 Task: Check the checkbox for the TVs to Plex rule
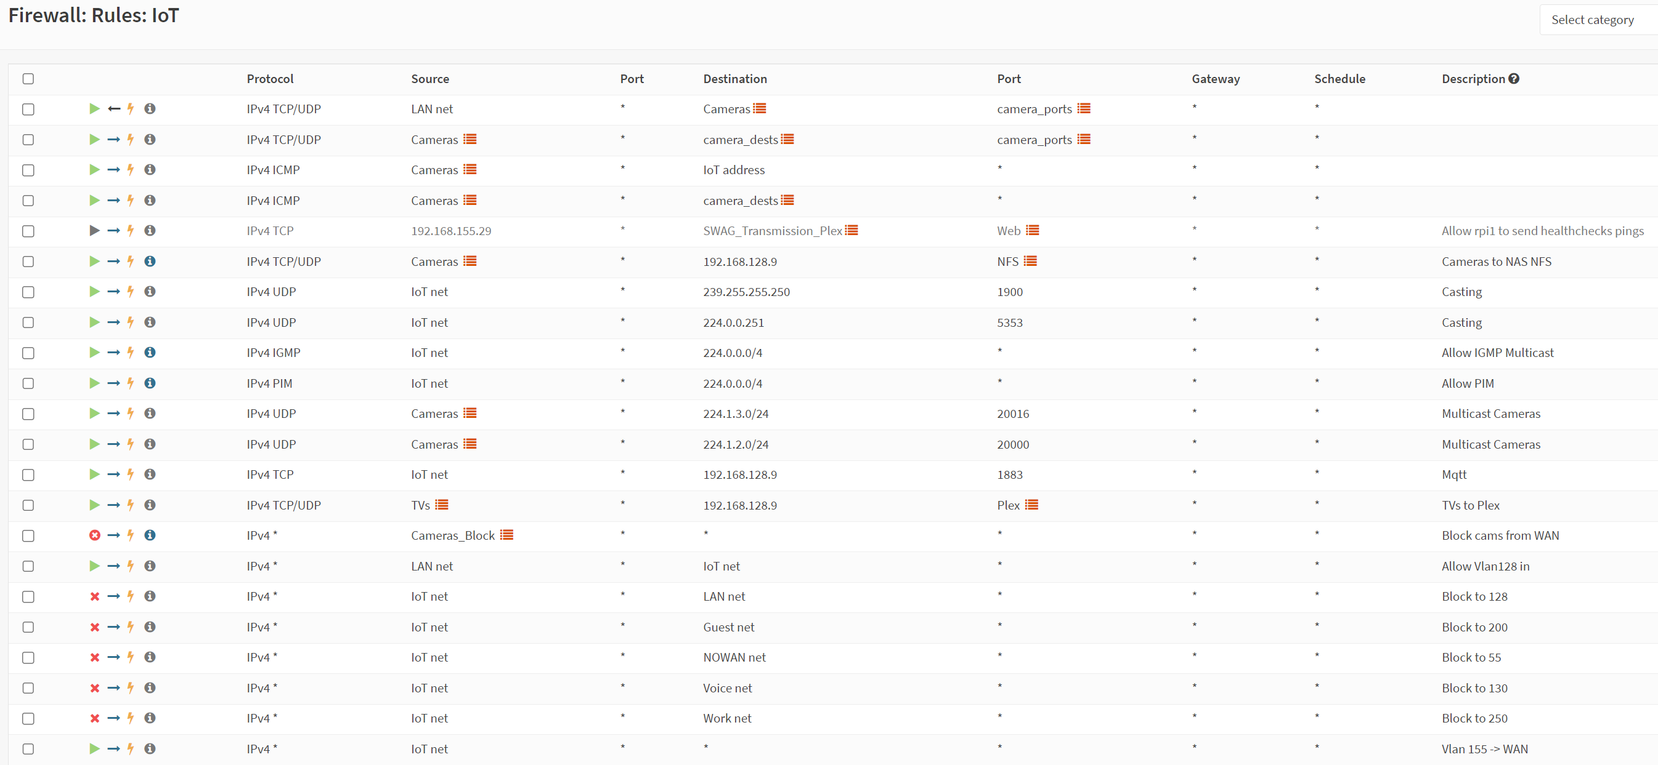pos(28,505)
